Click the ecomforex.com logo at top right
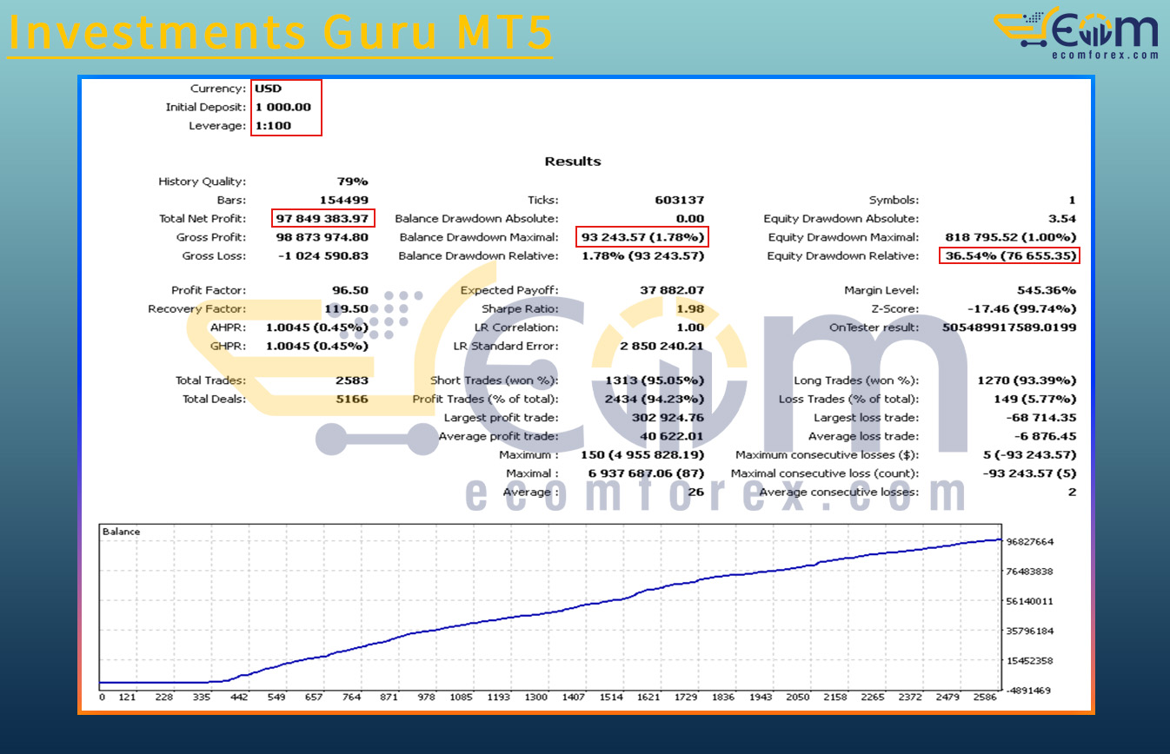This screenshot has width=1170, height=754. click(x=1077, y=34)
